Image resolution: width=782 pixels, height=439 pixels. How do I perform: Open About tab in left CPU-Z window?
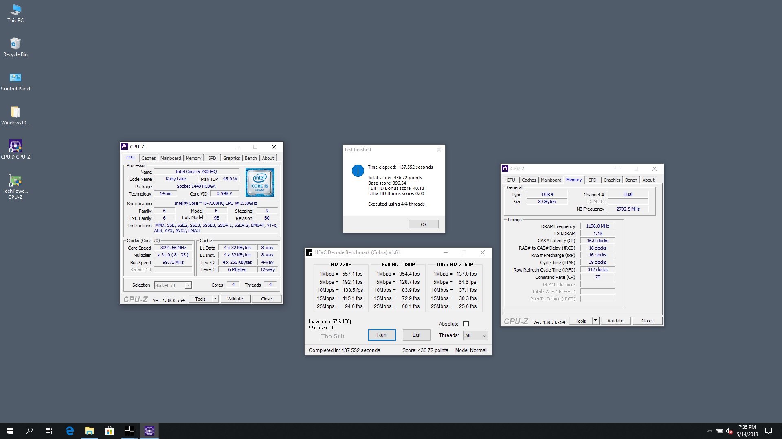(x=268, y=158)
